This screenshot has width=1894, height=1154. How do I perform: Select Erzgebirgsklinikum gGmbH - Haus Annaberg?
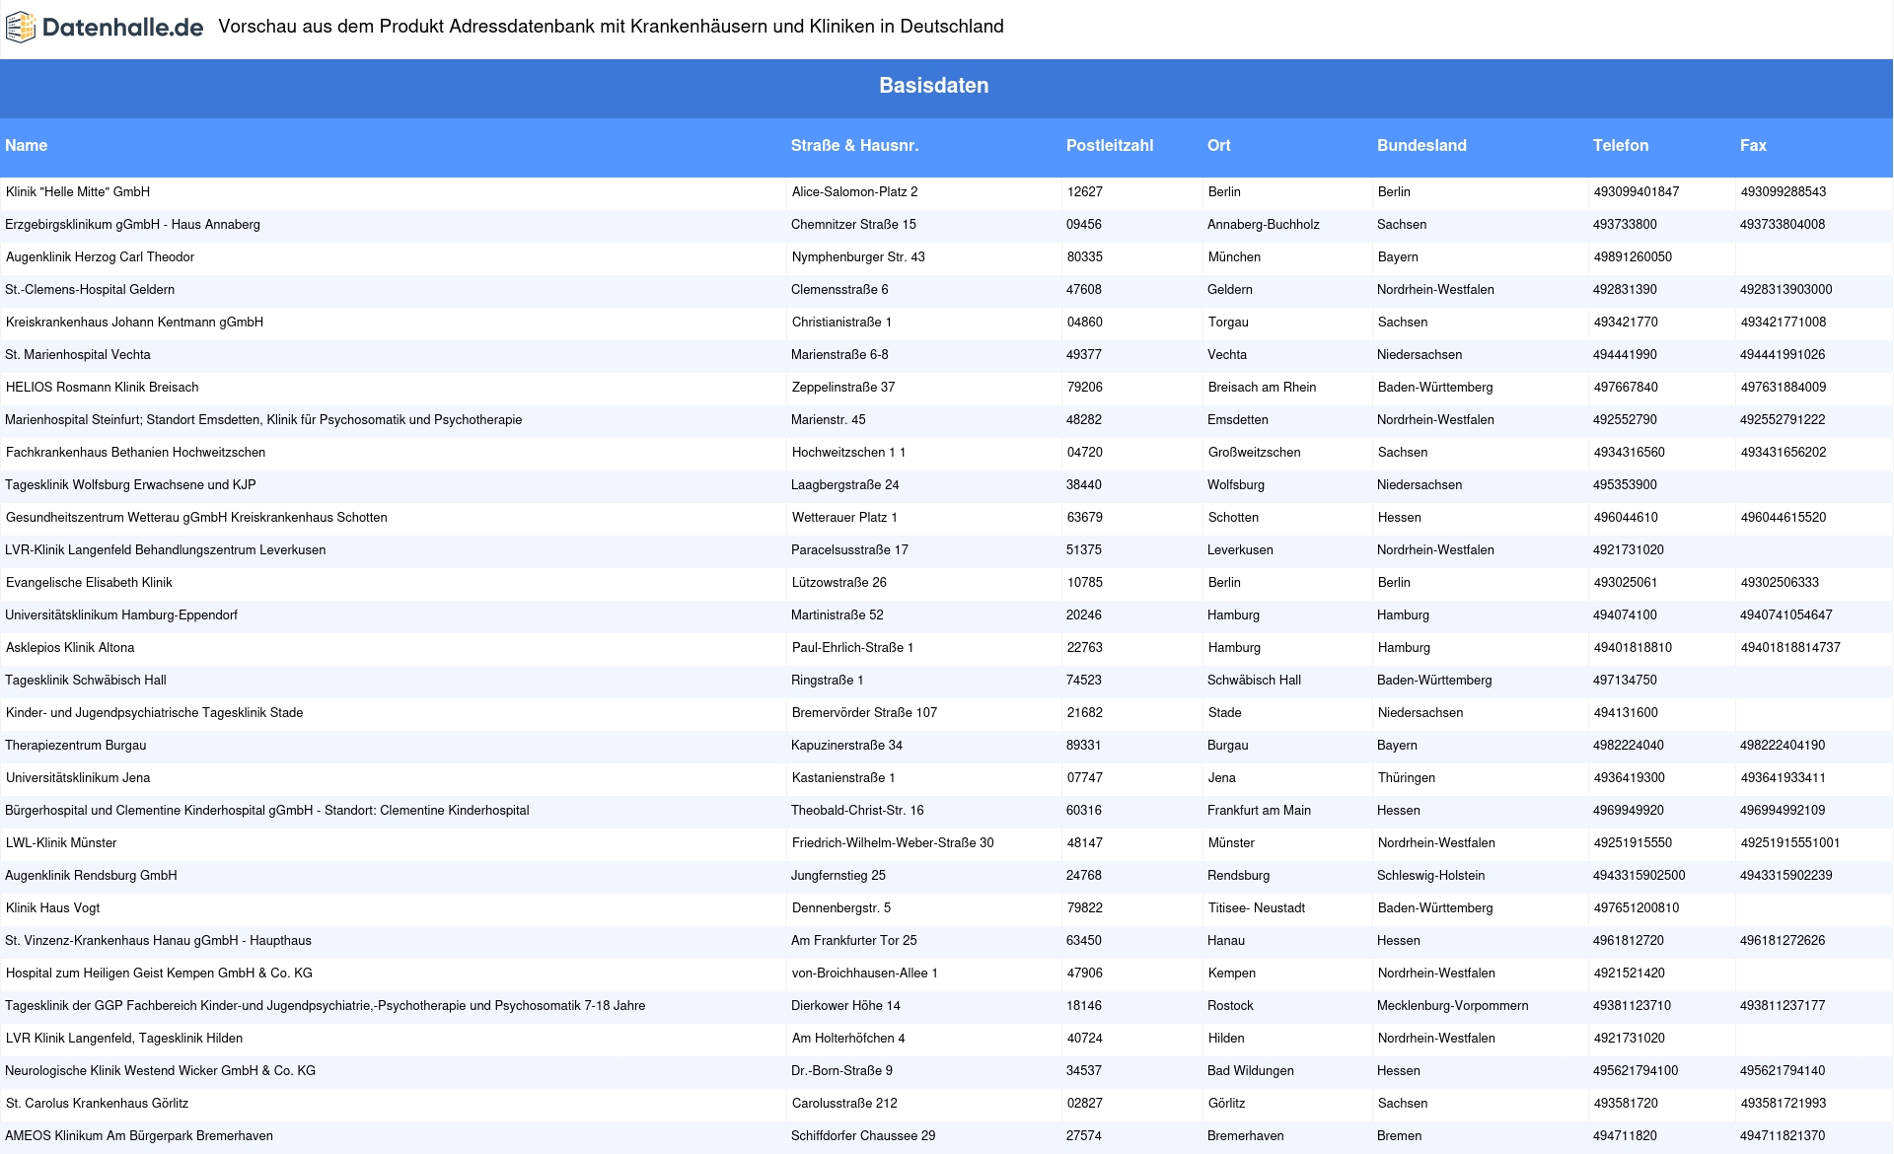tap(132, 225)
